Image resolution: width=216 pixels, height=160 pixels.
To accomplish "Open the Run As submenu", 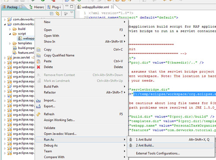I will 81,139.
